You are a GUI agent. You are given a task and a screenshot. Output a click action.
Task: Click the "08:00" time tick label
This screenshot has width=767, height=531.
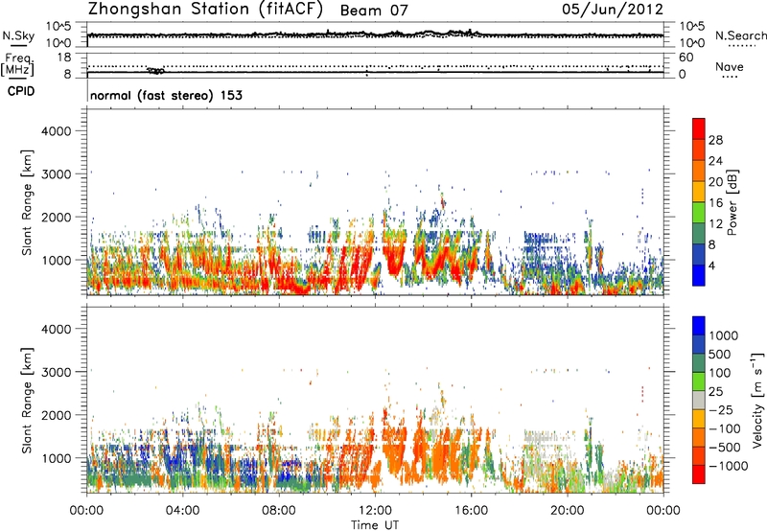point(279,511)
